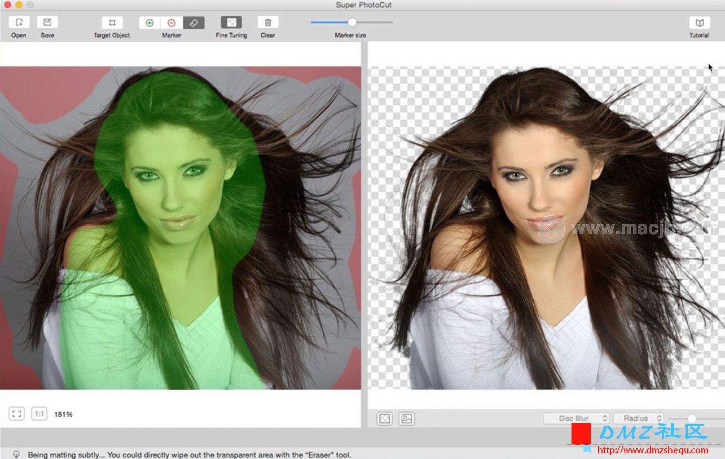Viewport: 725px width, 459px height.
Task: Show transparent checkerboard background preview
Action: pos(384,418)
